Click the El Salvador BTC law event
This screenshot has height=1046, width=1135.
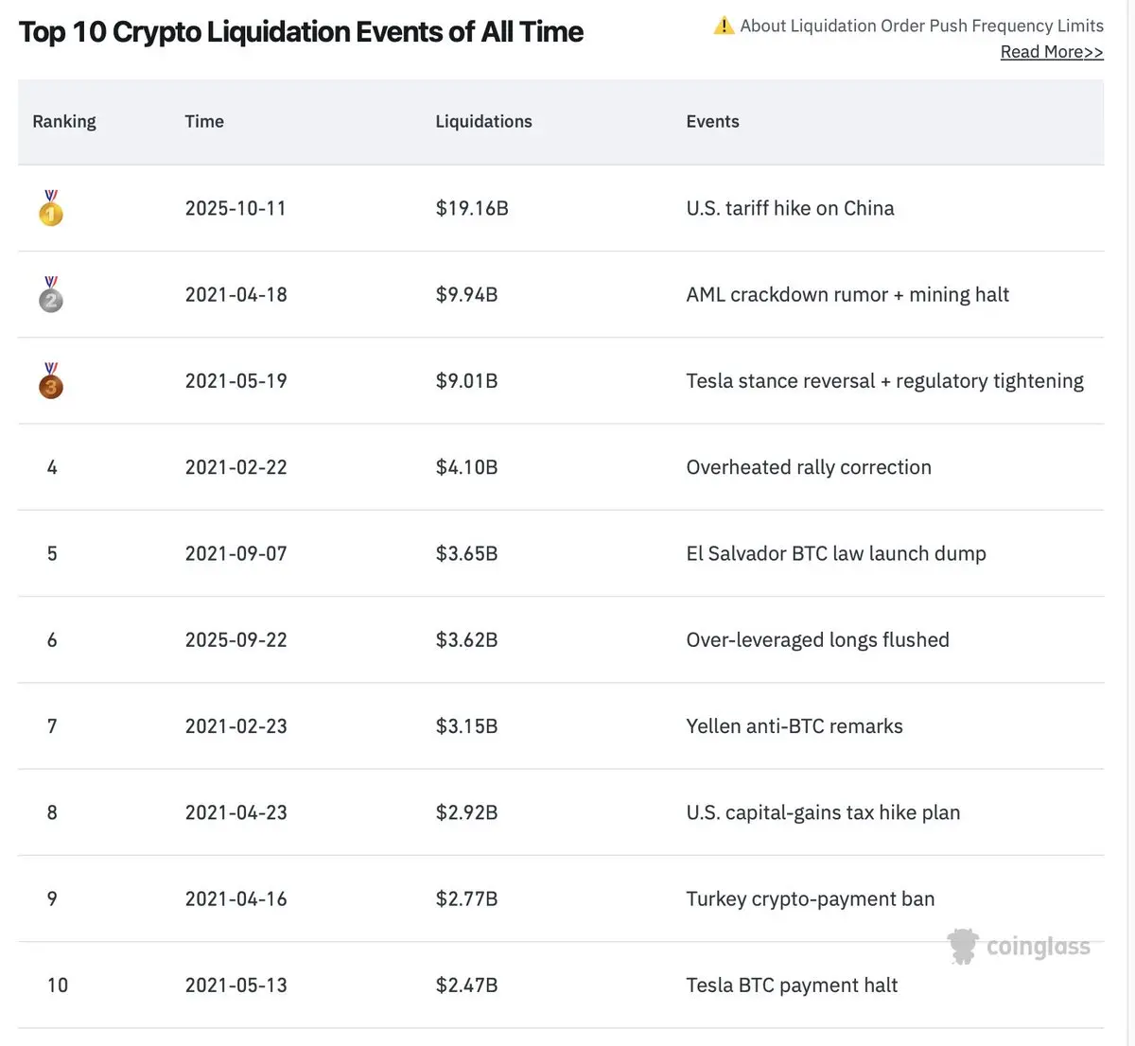836,553
